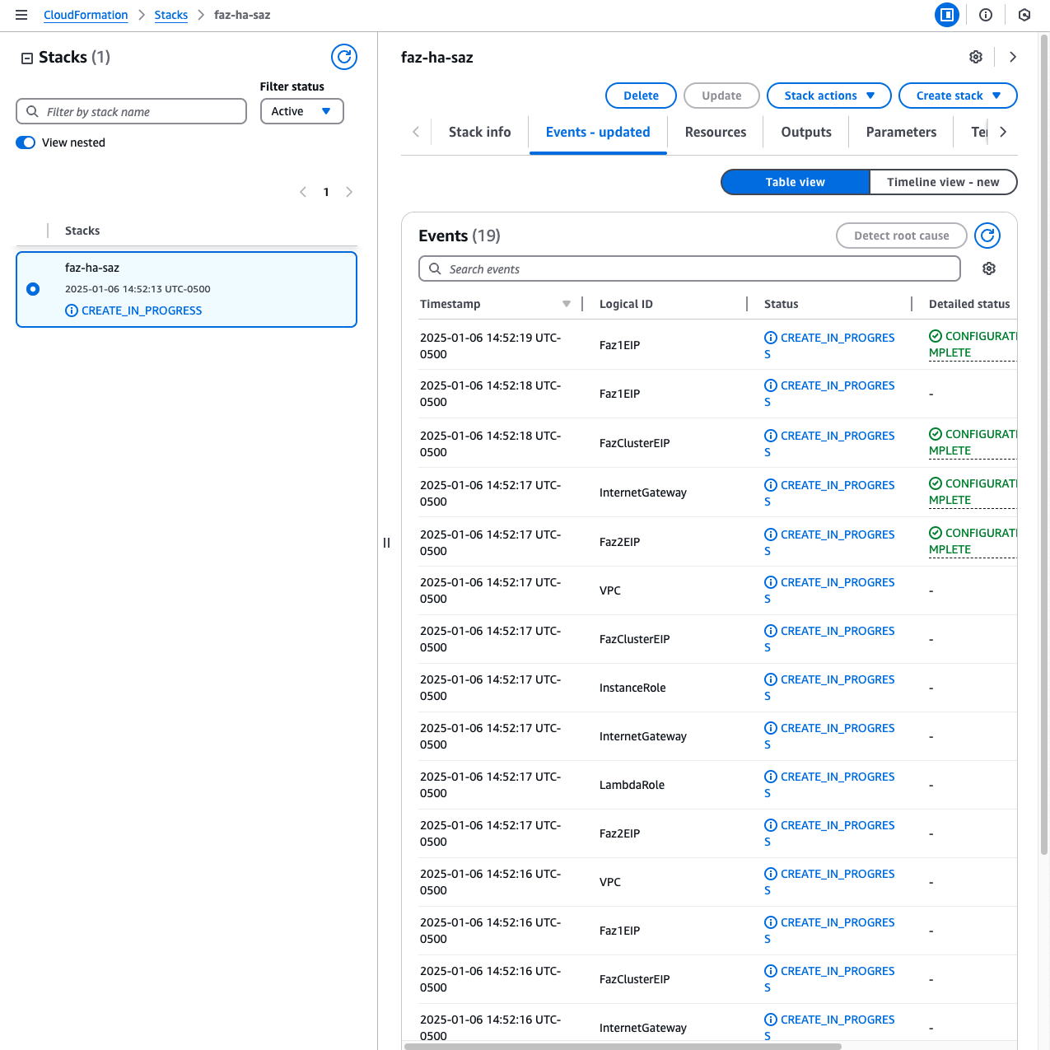The height and width of the screenshot is (1050, 1050).
Task: Open Events table preferences gear
Action: [x=989, y=268]
